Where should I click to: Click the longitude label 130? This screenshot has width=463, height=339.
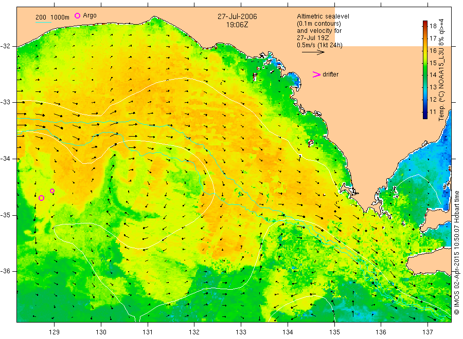tap(101, 332)
